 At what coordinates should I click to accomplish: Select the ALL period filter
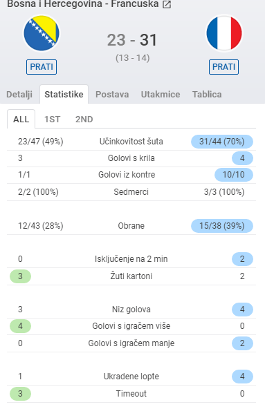21,119
